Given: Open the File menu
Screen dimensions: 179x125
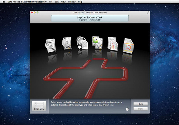Looking at the screenshot, I should [51, 2].
